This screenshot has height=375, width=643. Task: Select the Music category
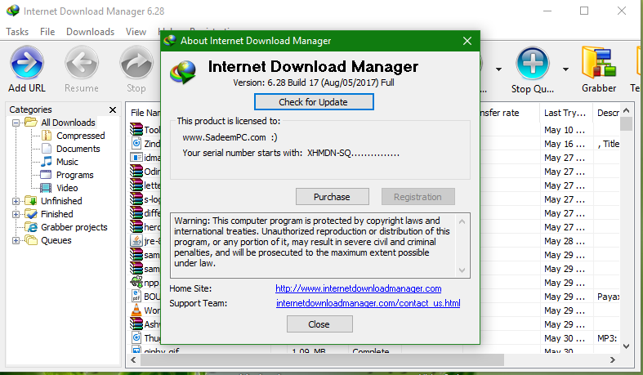point(67,162)
